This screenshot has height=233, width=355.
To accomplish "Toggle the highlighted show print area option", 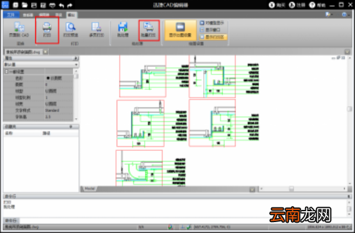I will (213, 37).
